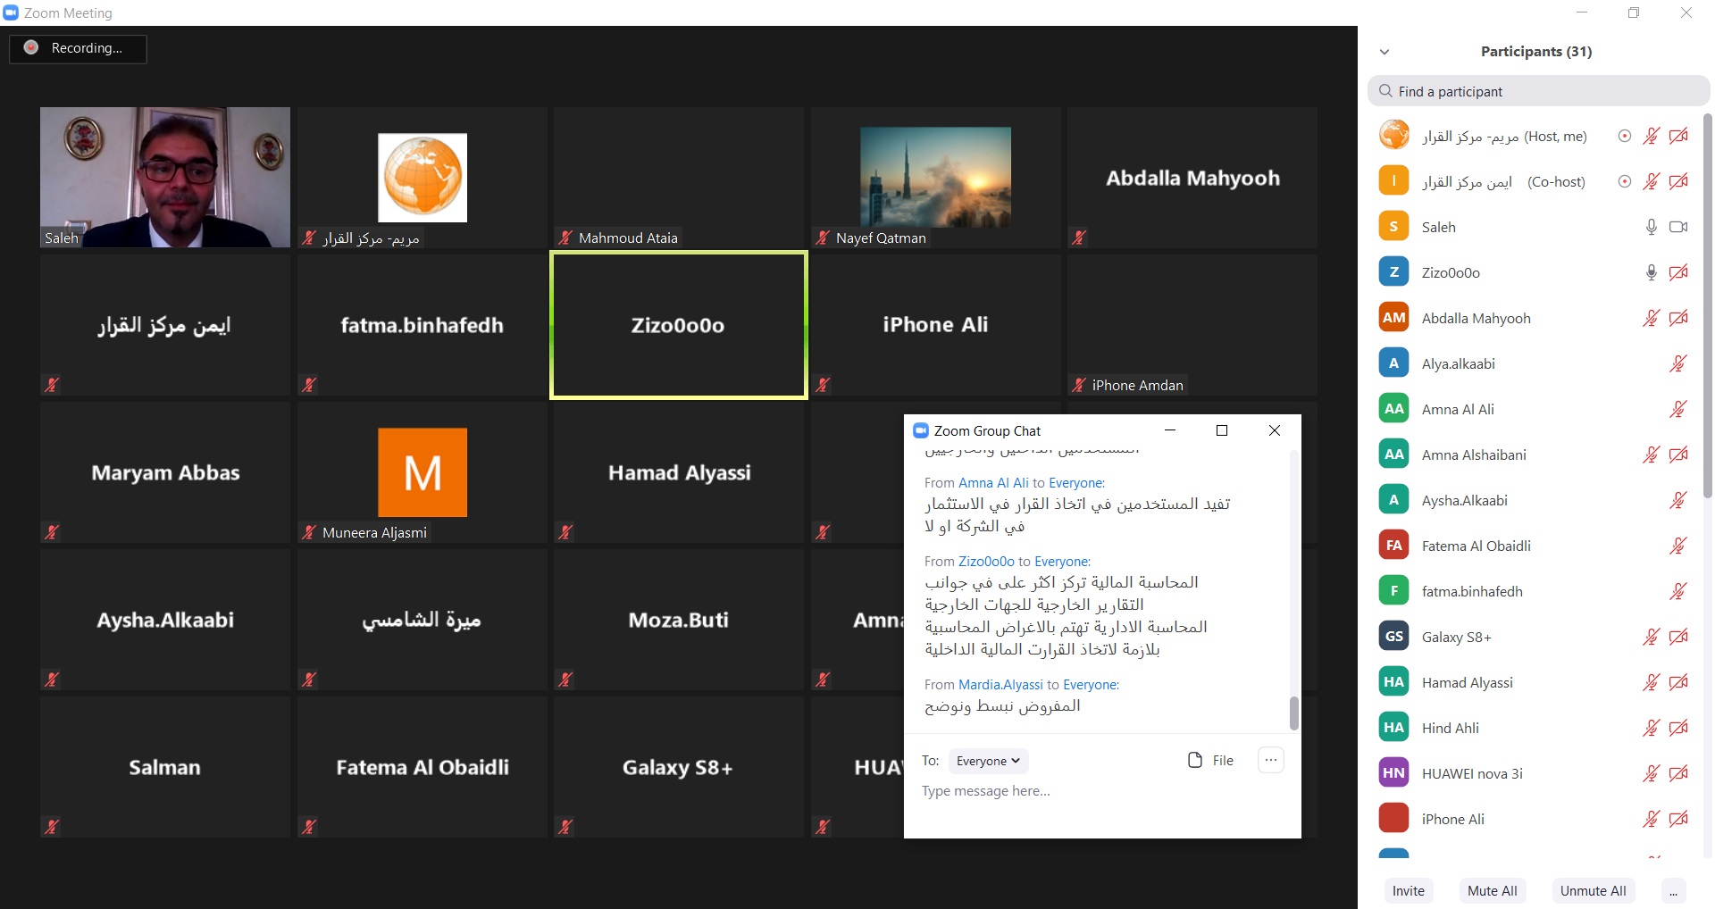1715x909 pixels.
Task: Click Saleh's video camera icon in list
Action: click(x=1678, y=227)
